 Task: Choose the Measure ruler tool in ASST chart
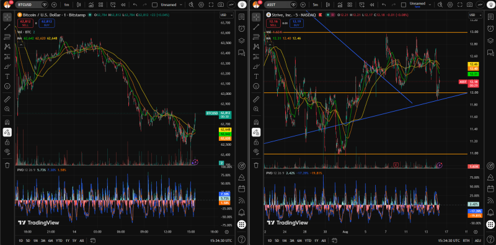256,99
